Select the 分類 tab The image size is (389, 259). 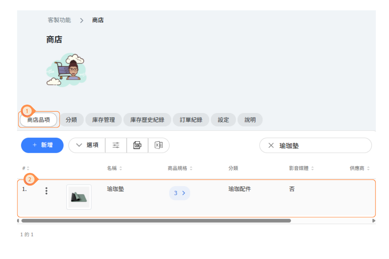coord(71,120)
